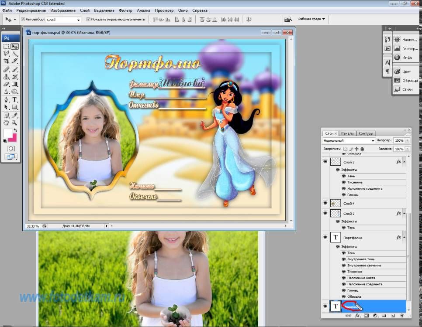Select the Magic Wand tool

coord(14,54)
